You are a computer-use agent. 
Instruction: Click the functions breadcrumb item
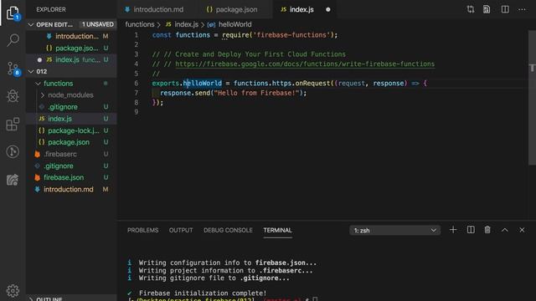[140, 24]
